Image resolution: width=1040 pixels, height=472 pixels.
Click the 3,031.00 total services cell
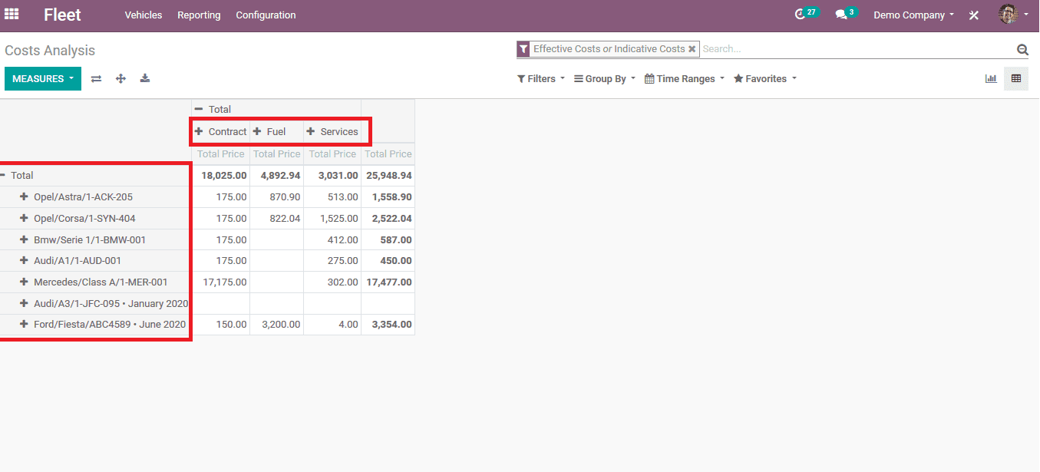[x=332, y=176]
